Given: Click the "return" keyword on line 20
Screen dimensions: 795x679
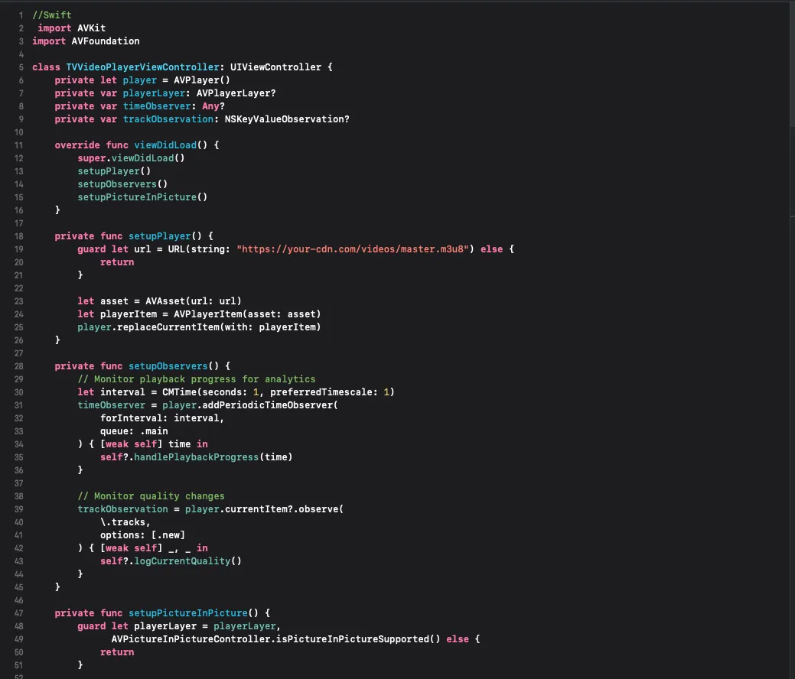Looking at the screenshot, I should [117, 262].
